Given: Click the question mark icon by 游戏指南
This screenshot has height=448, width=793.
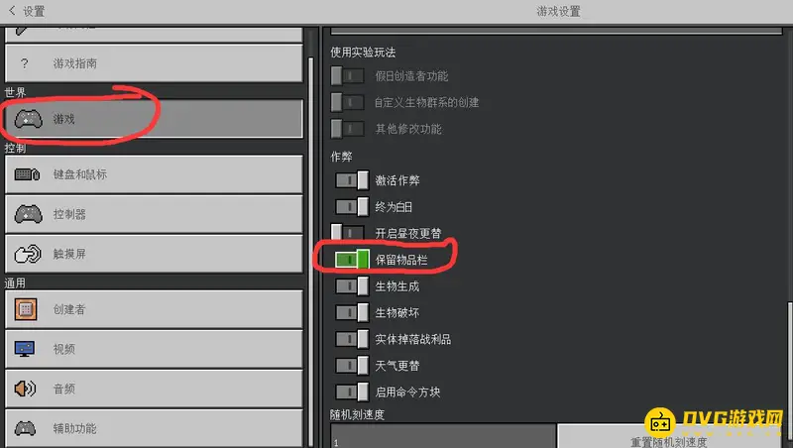Looking at the screenshot, I should pyautogui.click(x=24, y=63).
